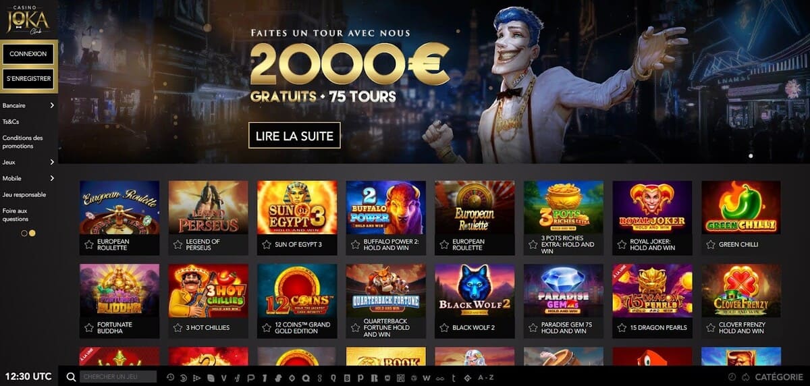Add Green Chilli to favorites star
The image size is (810, 386).
coord(711,244)
